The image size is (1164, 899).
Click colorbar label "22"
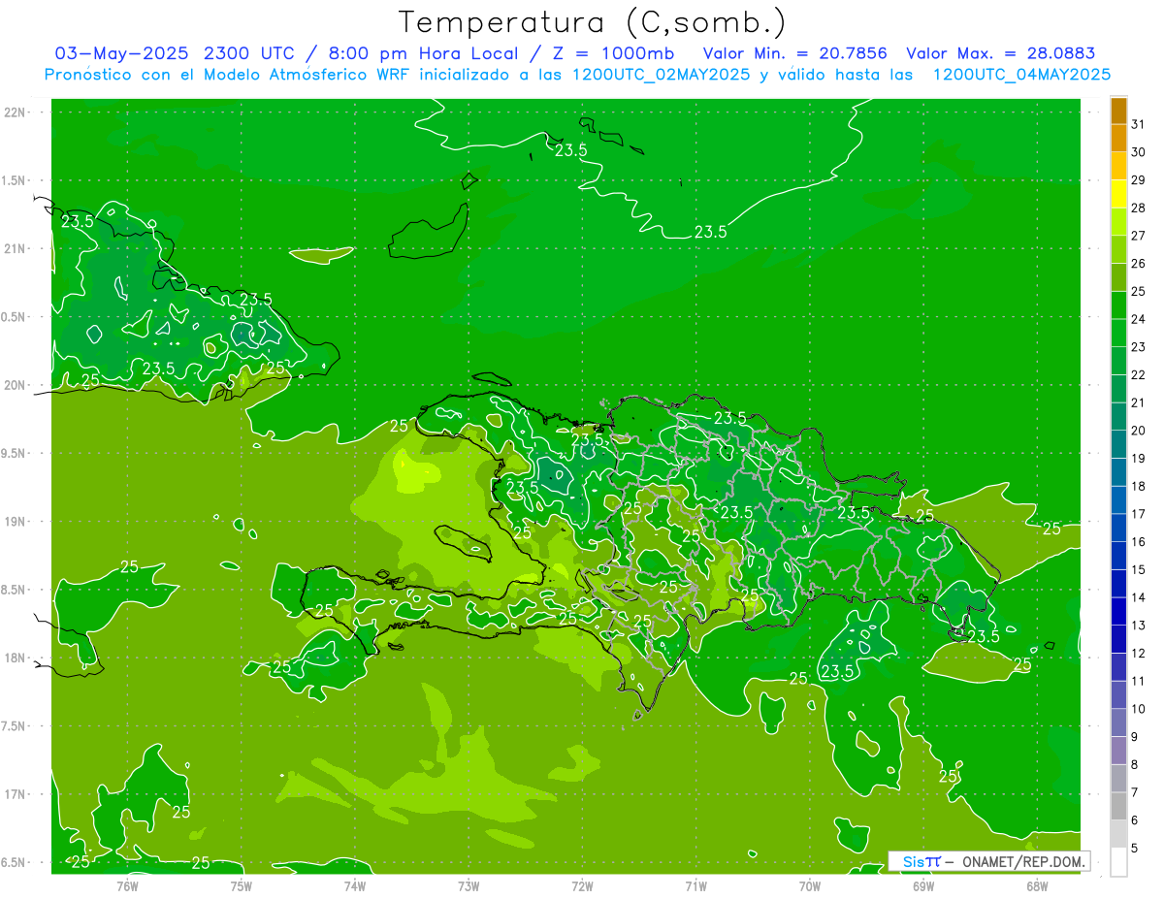coord(1139,375)
